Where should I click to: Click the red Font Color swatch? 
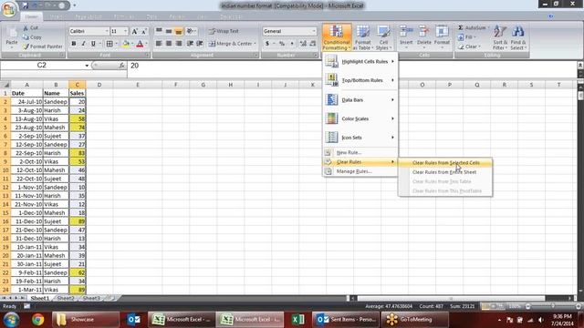pyautogui.click(x=140, y=44)
